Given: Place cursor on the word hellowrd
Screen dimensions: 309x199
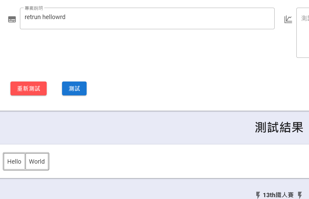Looking at the screenshot, I should coord(54,17).
